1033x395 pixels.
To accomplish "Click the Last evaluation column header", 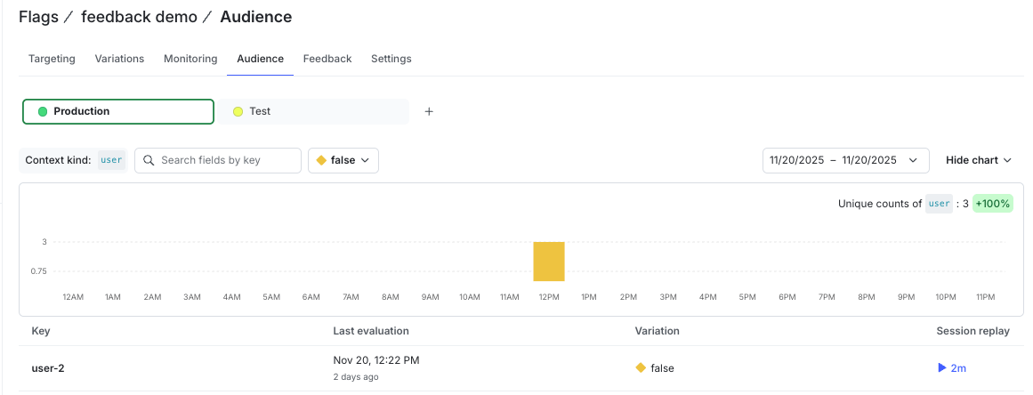I will [371, 330].
